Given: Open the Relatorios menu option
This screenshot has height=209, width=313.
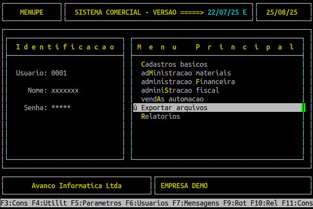Looking at the screenshot, I should point(161,117).
